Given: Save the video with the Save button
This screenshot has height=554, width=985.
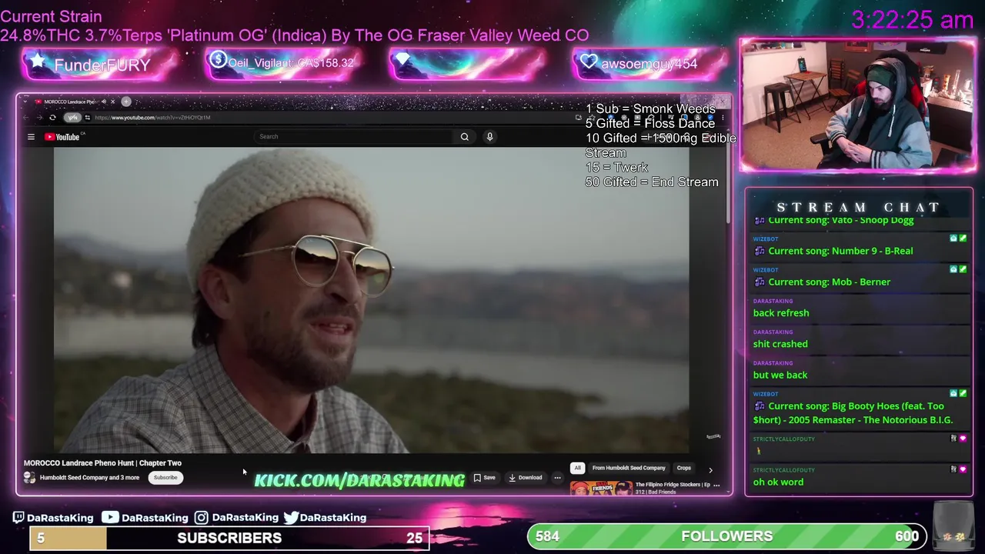Looking at the screenshot, I should click(x=485, y=478).
